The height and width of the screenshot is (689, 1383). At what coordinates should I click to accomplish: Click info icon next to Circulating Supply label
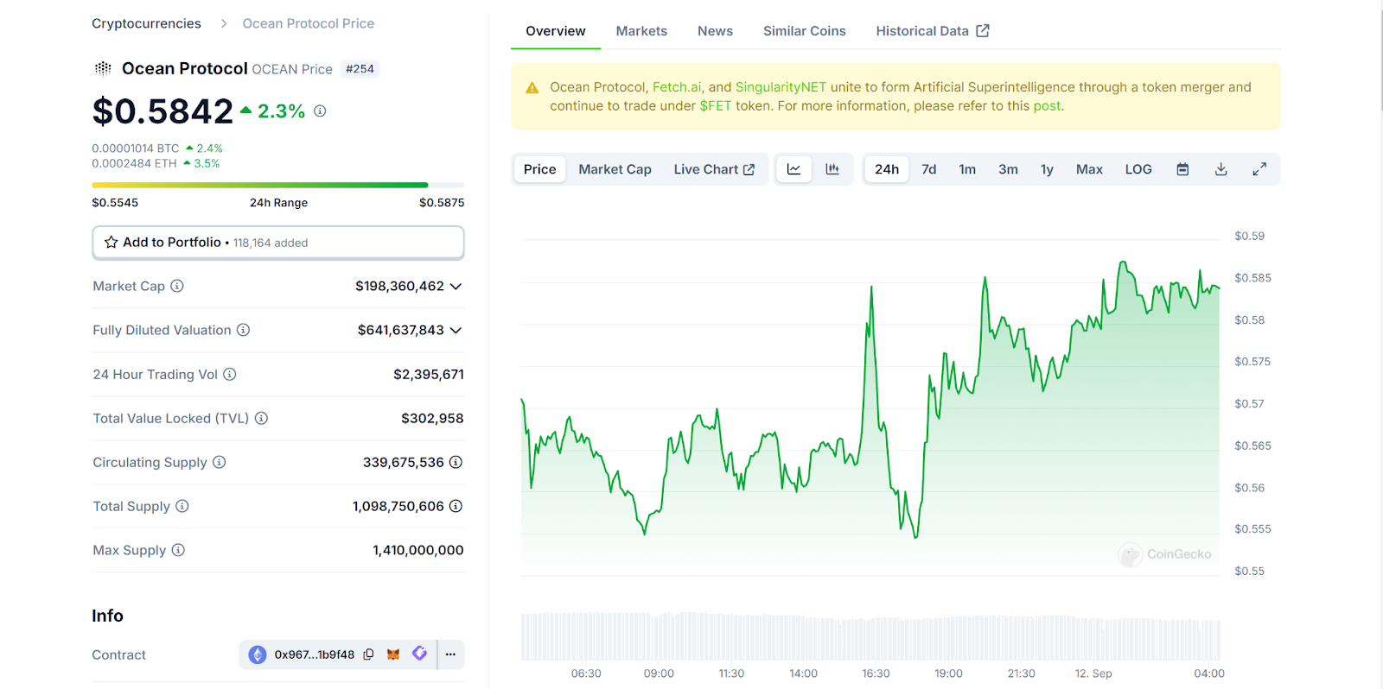(x=220, y=462)
